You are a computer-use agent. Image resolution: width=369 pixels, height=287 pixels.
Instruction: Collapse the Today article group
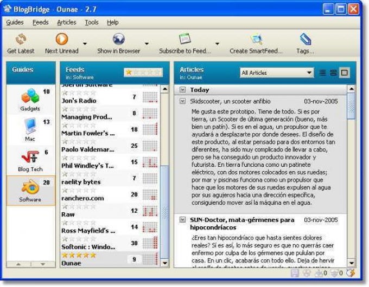183,90
